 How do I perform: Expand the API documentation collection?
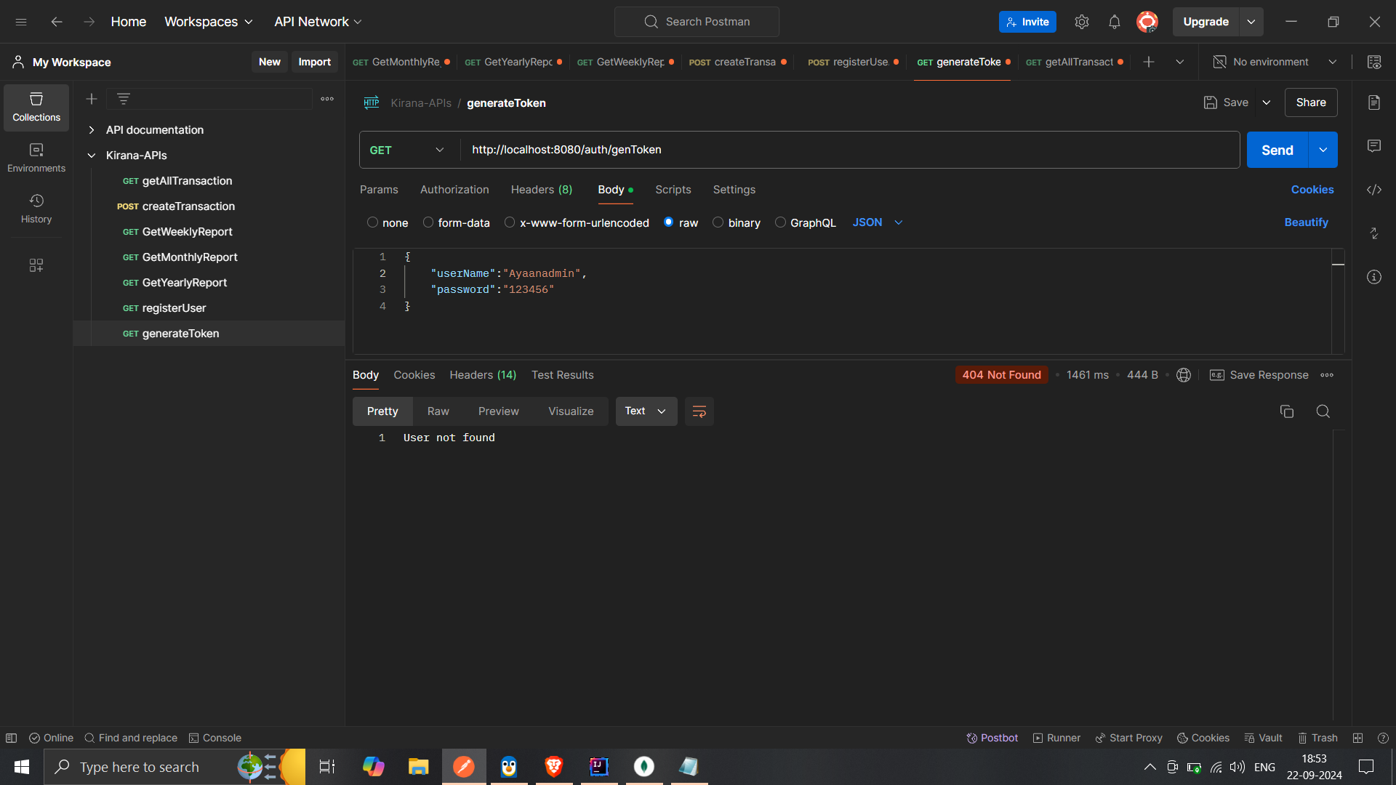[x=92, y=130]
